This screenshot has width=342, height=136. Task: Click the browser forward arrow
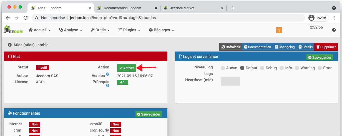pos(17,18)
